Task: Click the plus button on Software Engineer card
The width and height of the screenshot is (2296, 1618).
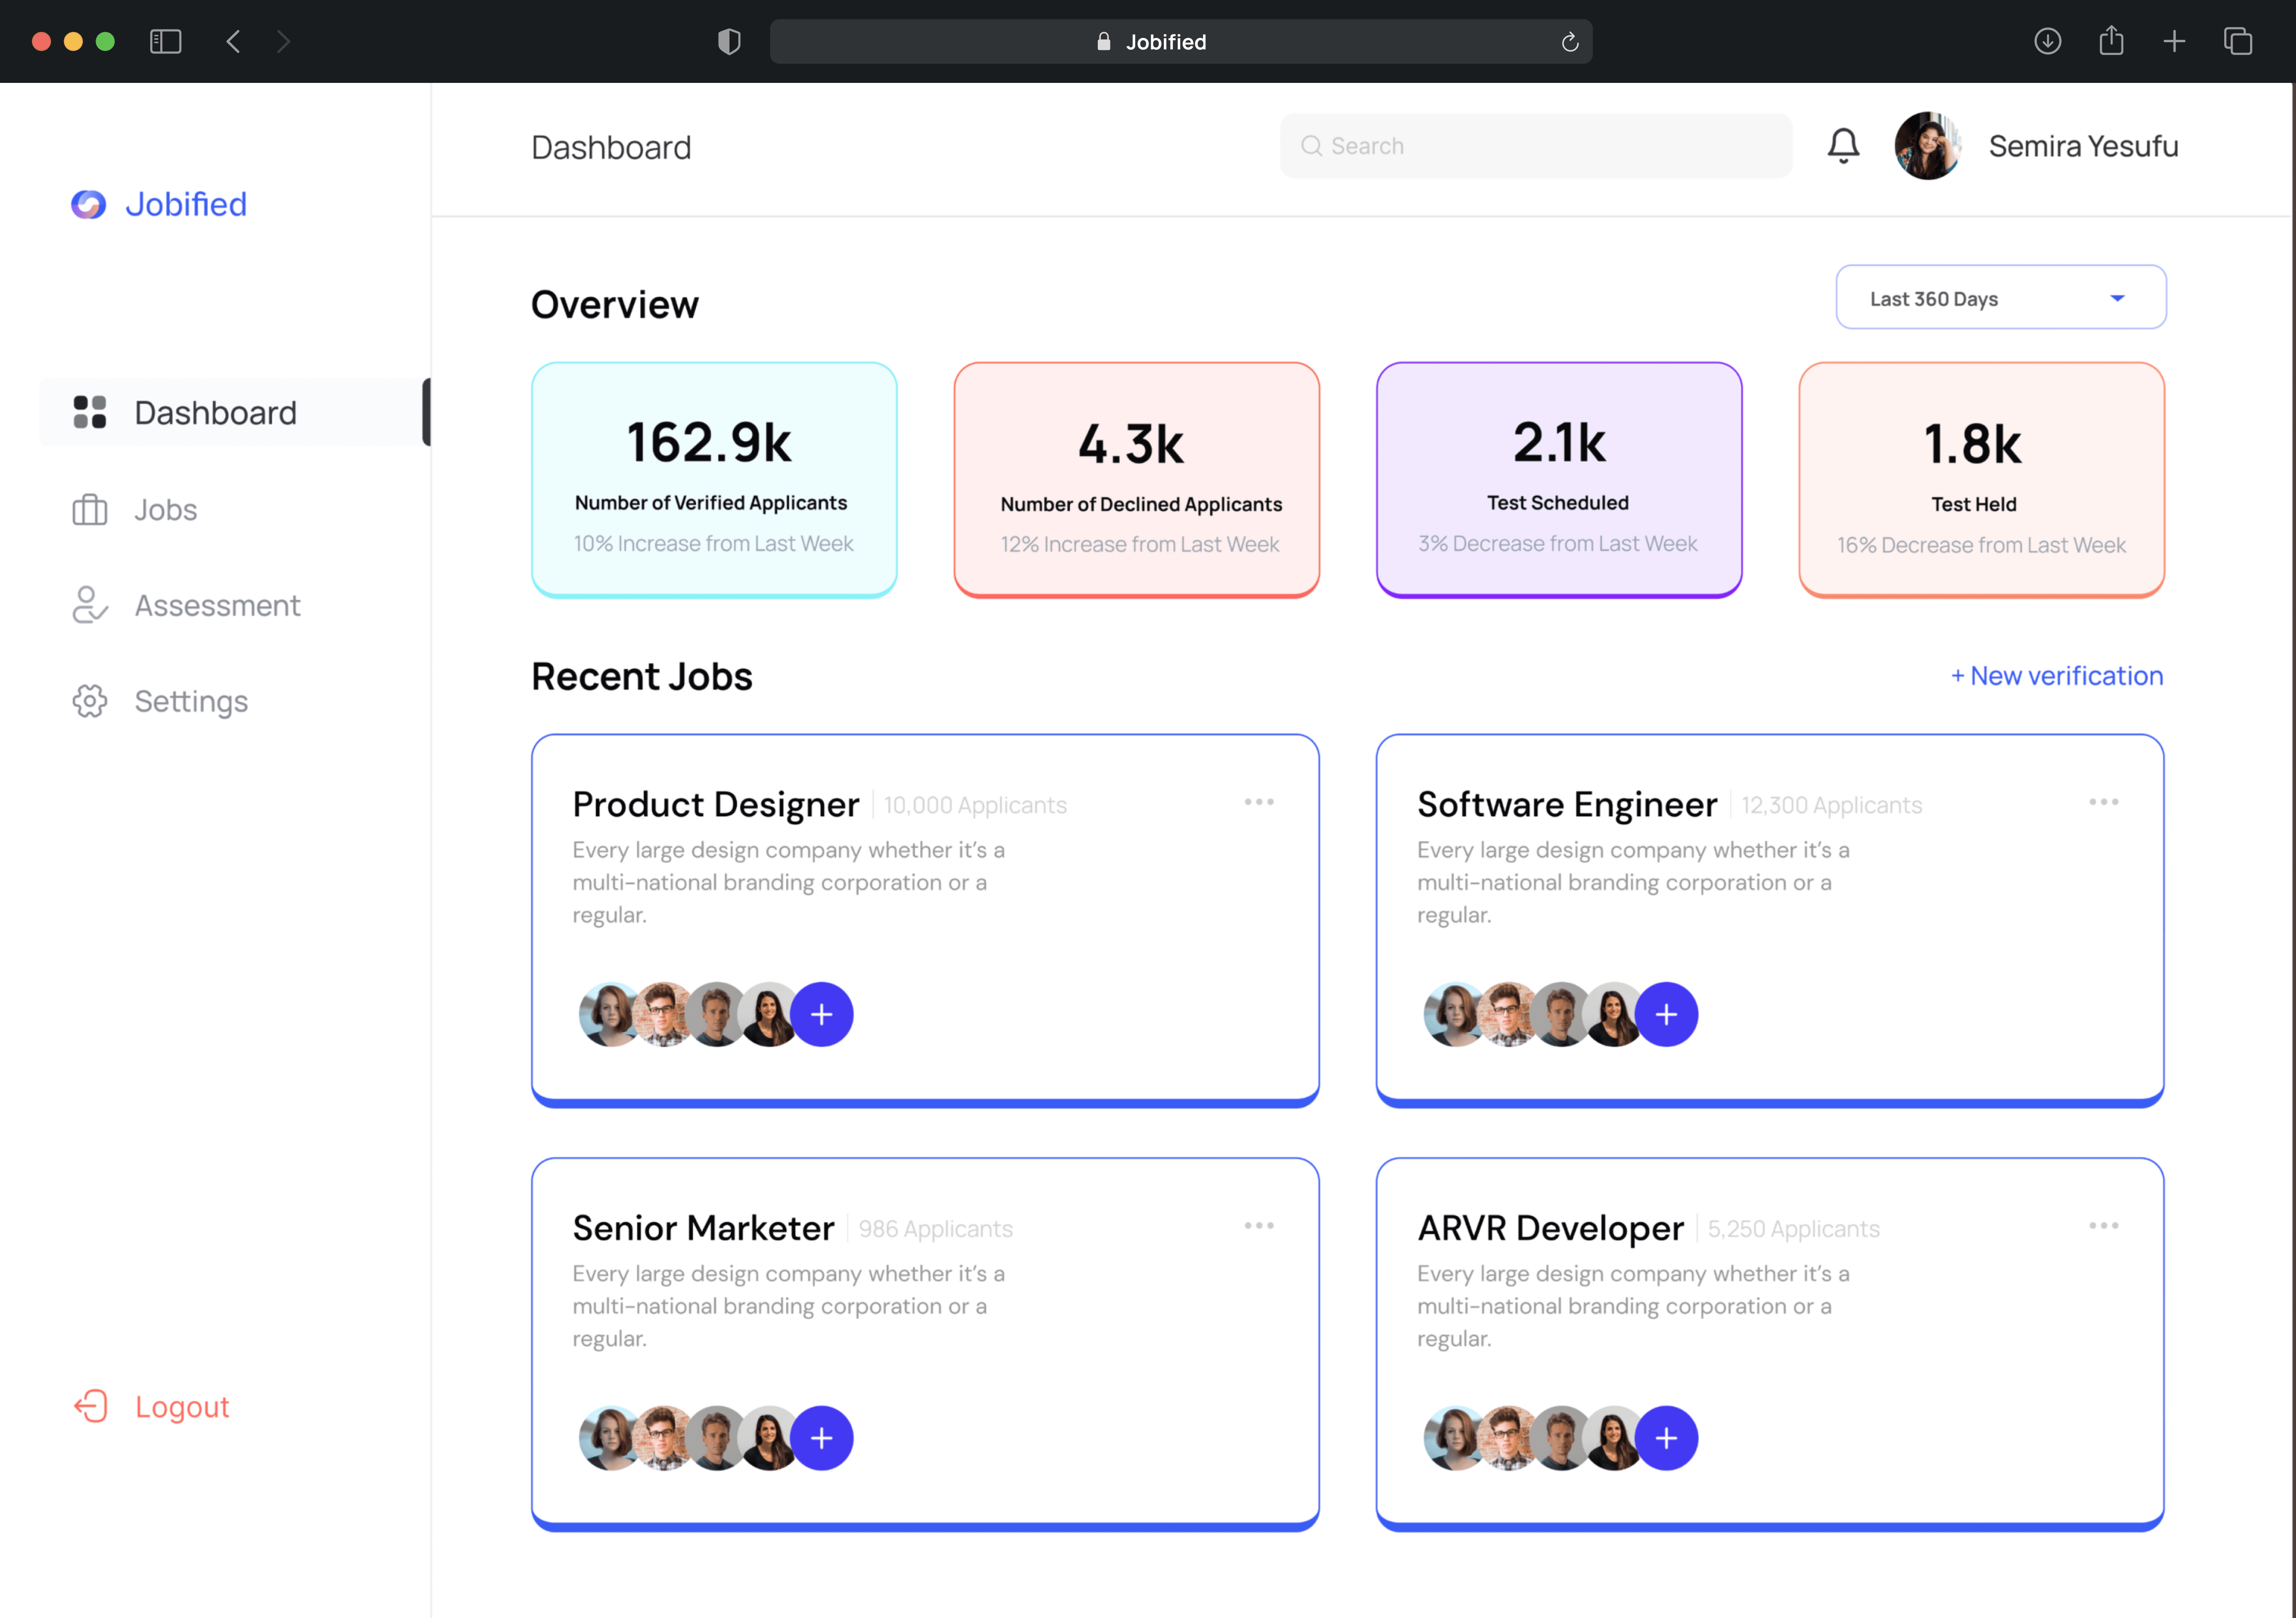Action: [1666, 1014]
